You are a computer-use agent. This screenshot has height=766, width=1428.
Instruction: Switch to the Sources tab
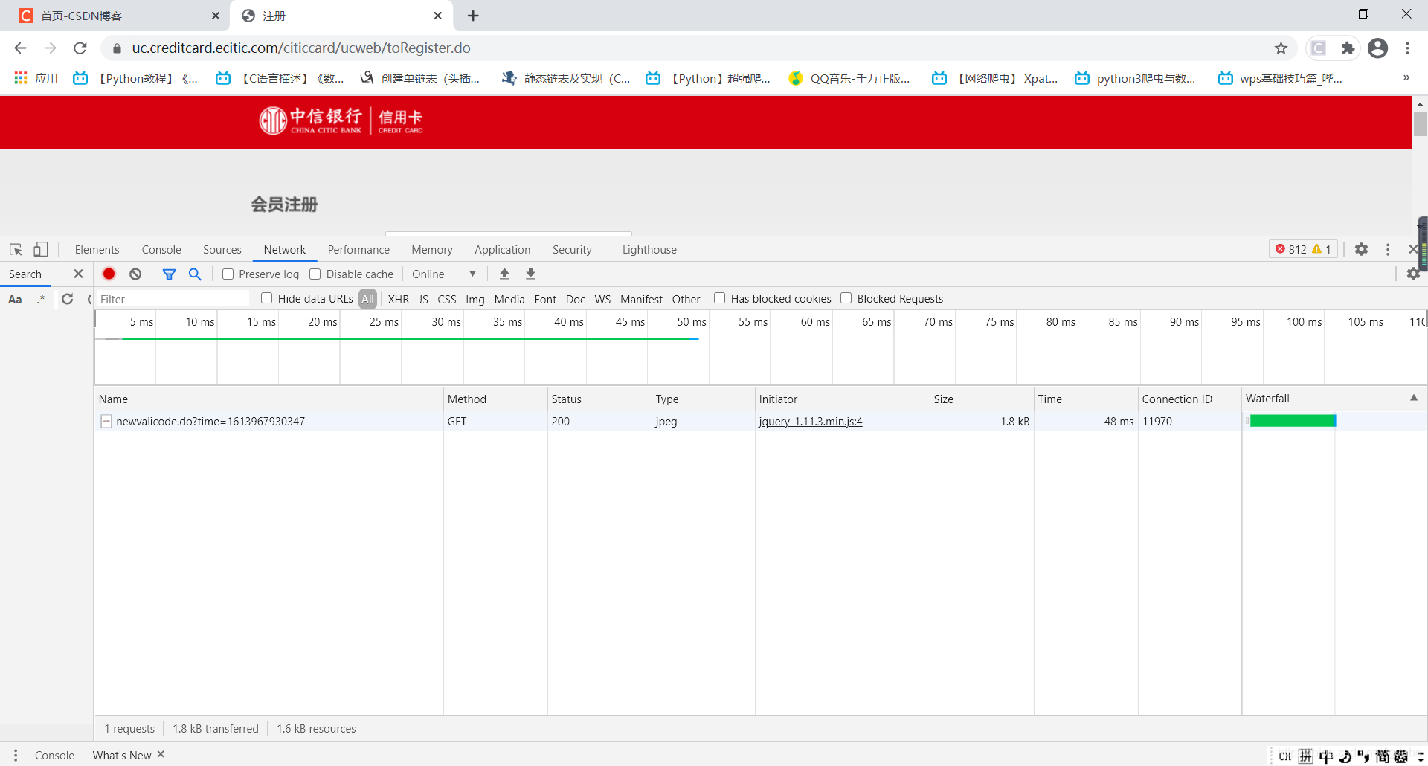pos(222,250)
